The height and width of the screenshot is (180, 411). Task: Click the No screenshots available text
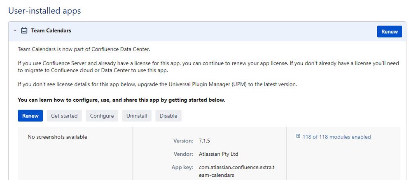pos(57,137)
